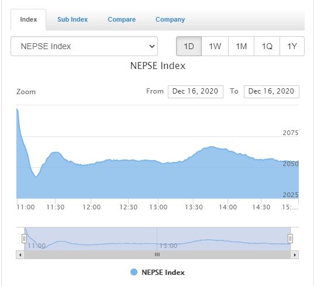Switch to the Index tab
The image size is (314, 286).
tap(28, 19)
